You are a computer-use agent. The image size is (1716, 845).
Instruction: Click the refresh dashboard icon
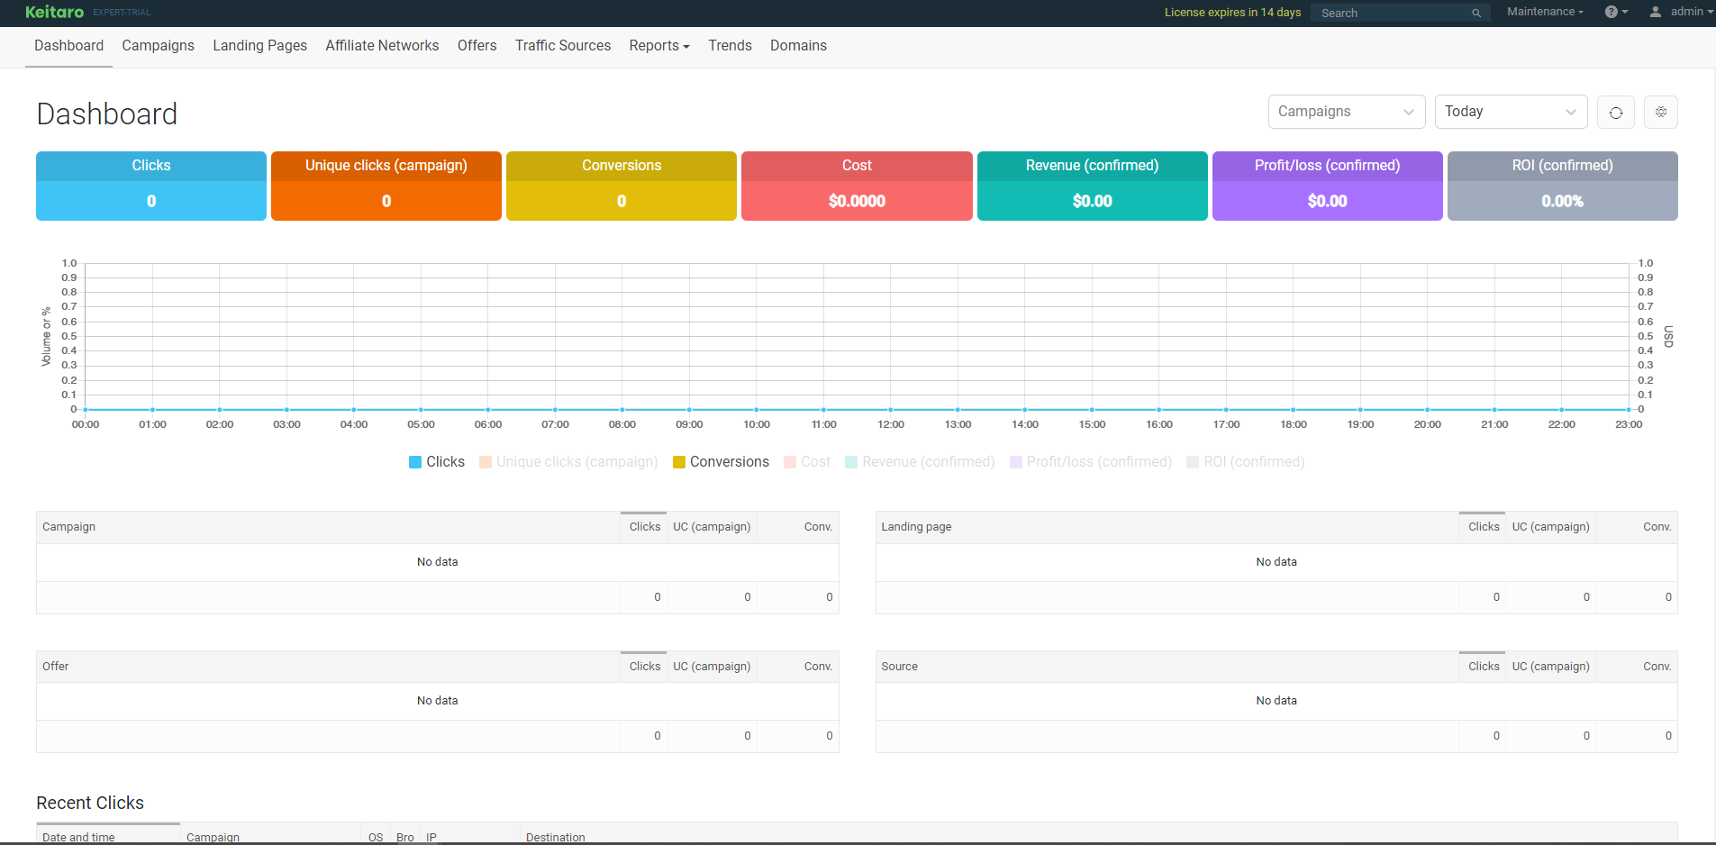(x=1615, y=113)
